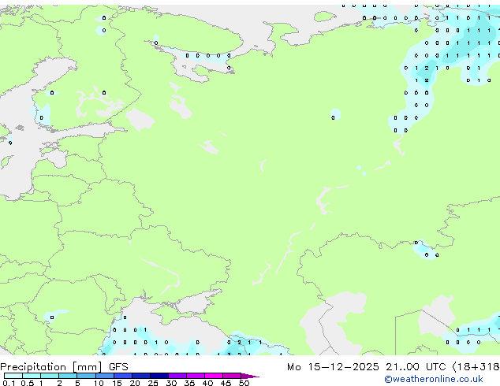Click the weatheronline.co.uk copyright link
This screenshot has height=386, width=500.
coord(434,379)
